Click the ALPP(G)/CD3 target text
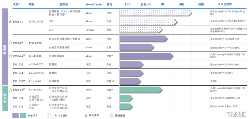Viewport: 248px width, 119px height. [x=37, y=64]
